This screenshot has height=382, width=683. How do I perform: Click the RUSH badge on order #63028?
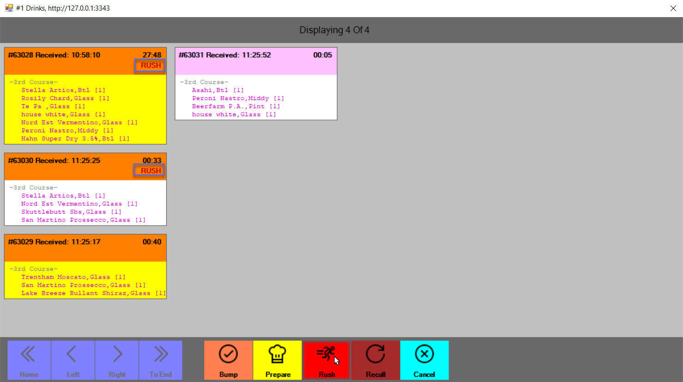[x=150, y=66]
